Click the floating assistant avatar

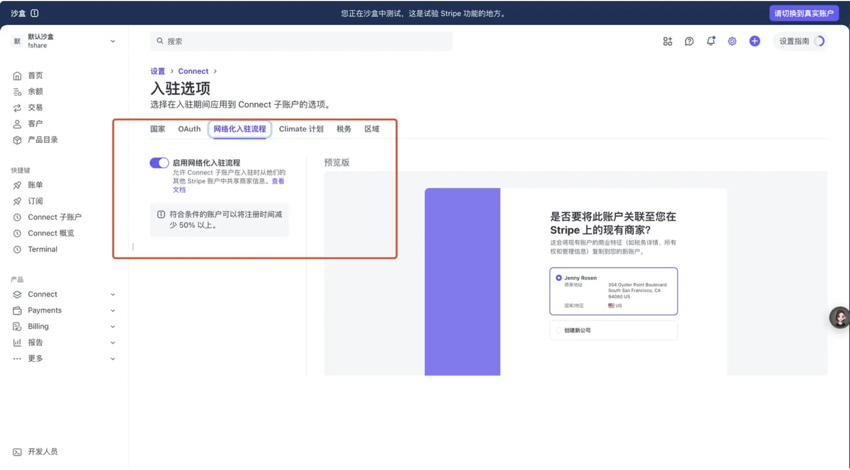840,318
